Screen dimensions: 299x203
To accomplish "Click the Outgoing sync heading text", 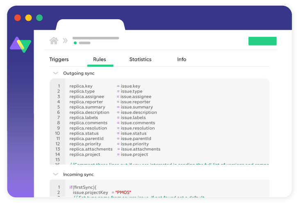I will pyautogui.click(x=79, y=73).
